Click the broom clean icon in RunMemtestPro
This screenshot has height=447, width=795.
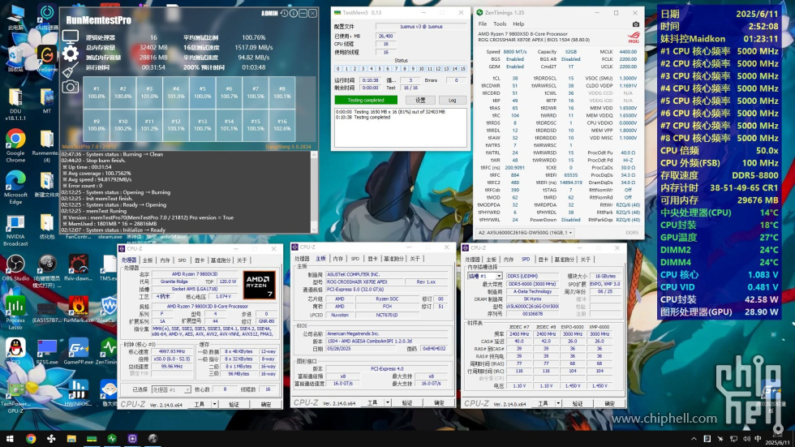coord(70,71)
